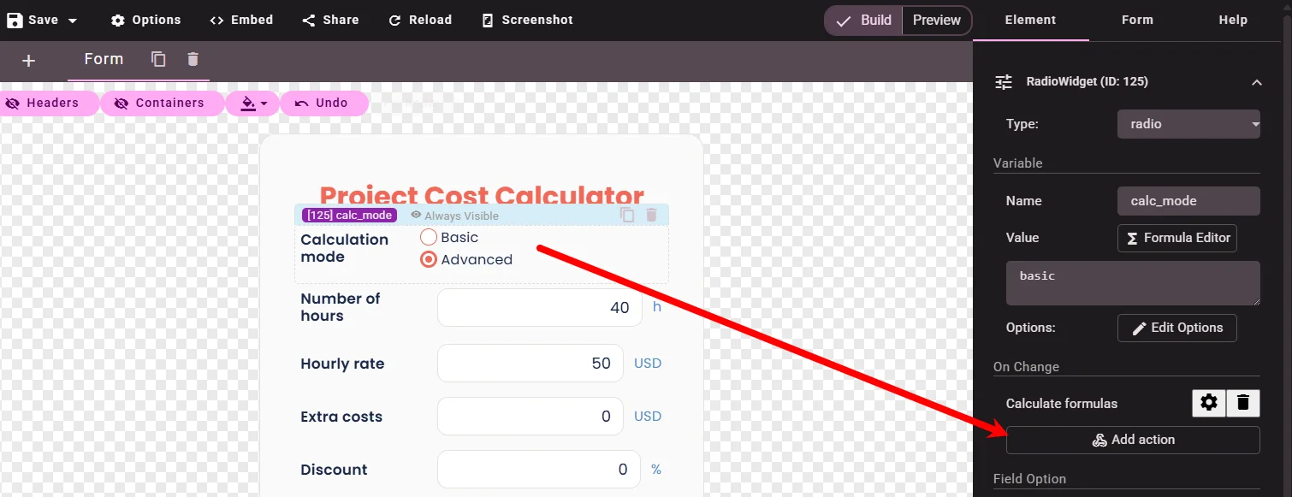Viewport: 1292px width, 497px height.
Task: Delete the Form tab using trash icon
Action: tap(193, 59)
